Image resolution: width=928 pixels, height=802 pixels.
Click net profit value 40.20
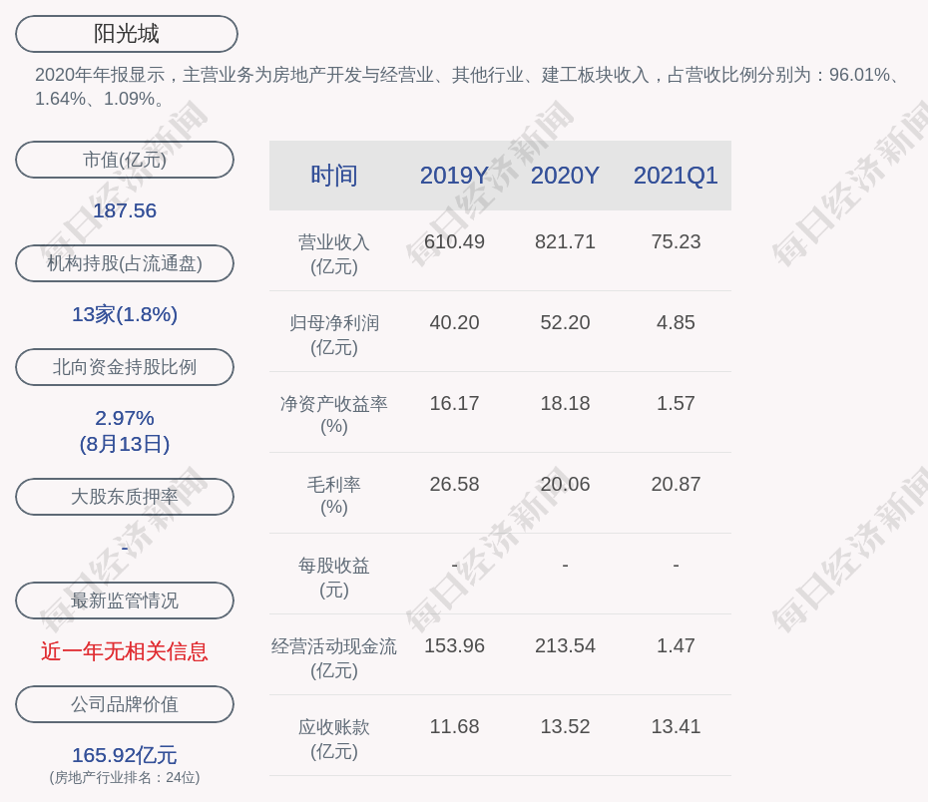(x=454, y=322)
